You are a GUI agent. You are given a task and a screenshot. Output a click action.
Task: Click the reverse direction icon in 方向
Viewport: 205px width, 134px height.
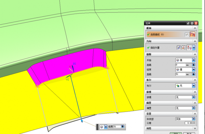[x=179, y=48]
